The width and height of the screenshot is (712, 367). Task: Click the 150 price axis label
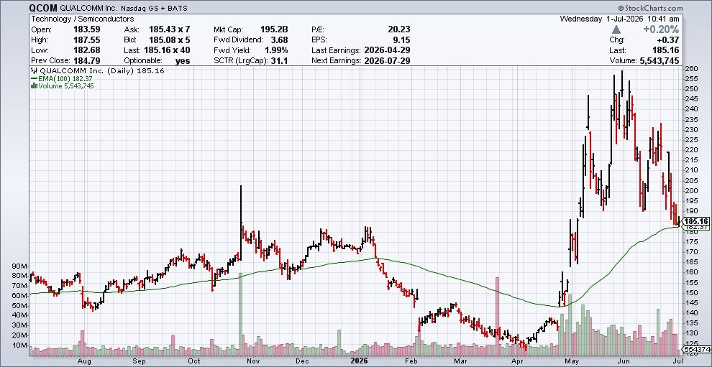click(691, 292)
